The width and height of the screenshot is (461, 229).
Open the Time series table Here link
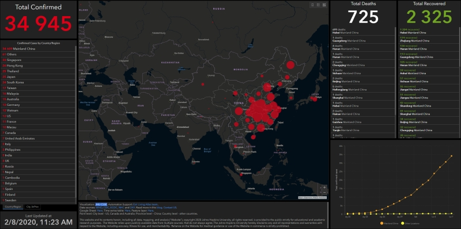pos(127,211)
